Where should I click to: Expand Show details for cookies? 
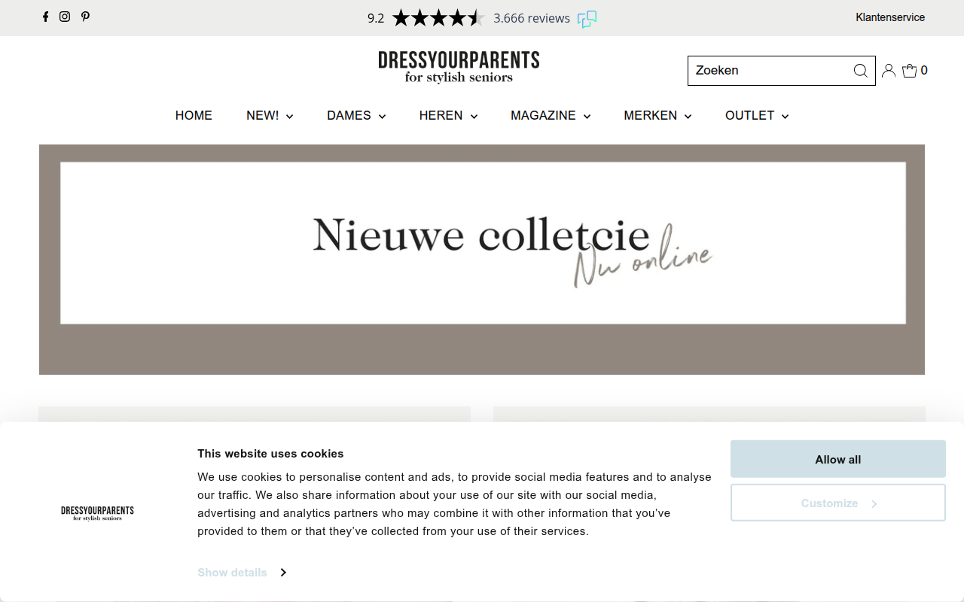[x=241, y=573]
